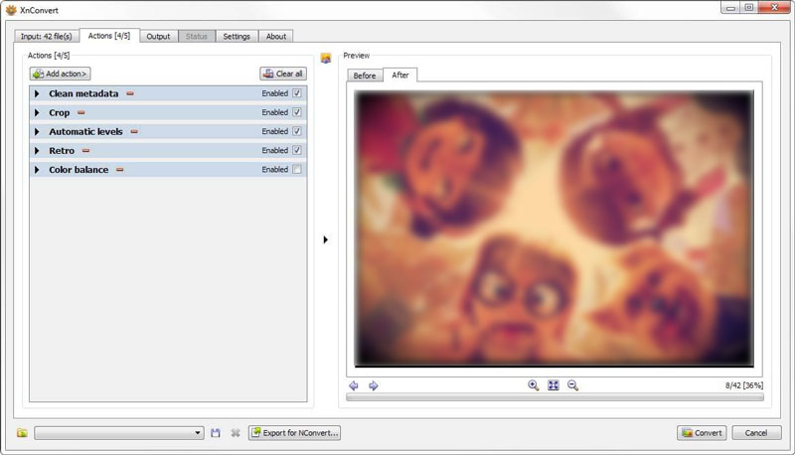Select the Before preview tab
The image size is (795, 455).
point(365,76)
